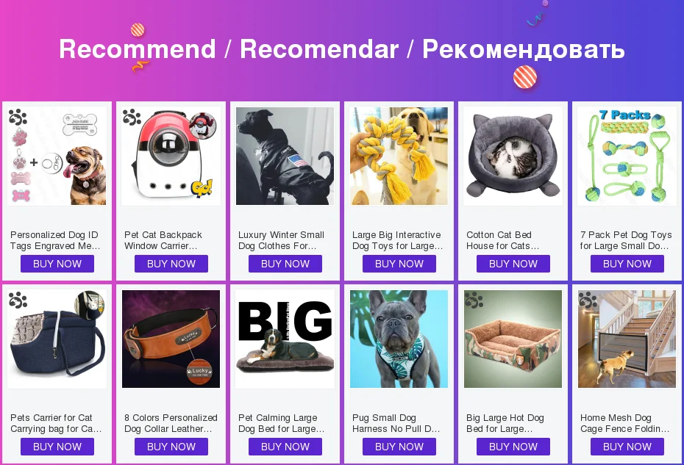Click the Go! badge on backpack image
This screenshot has width=684, height=465.
pyautogui.click(x=202, y=189)
